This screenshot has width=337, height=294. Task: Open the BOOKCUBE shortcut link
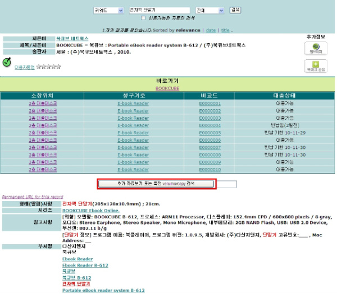point(167,88)
